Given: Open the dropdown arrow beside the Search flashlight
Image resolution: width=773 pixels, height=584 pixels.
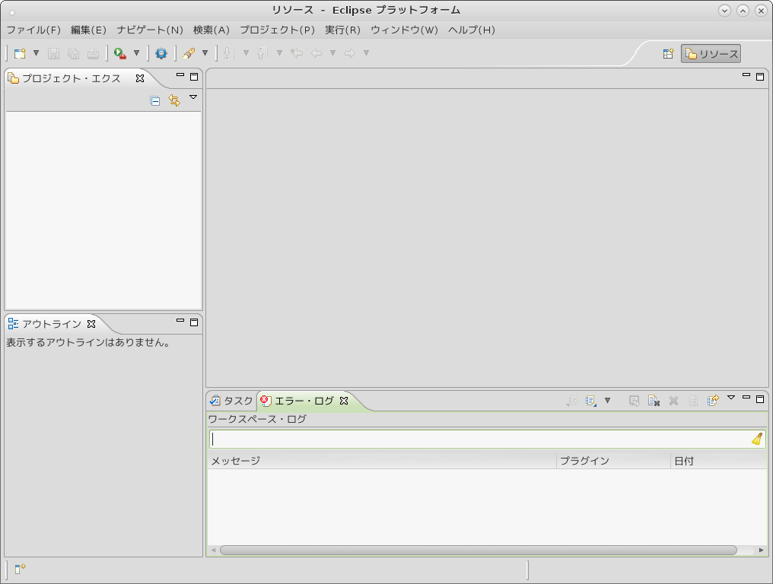Looking at the screenshot, I should tap(205, 52).
